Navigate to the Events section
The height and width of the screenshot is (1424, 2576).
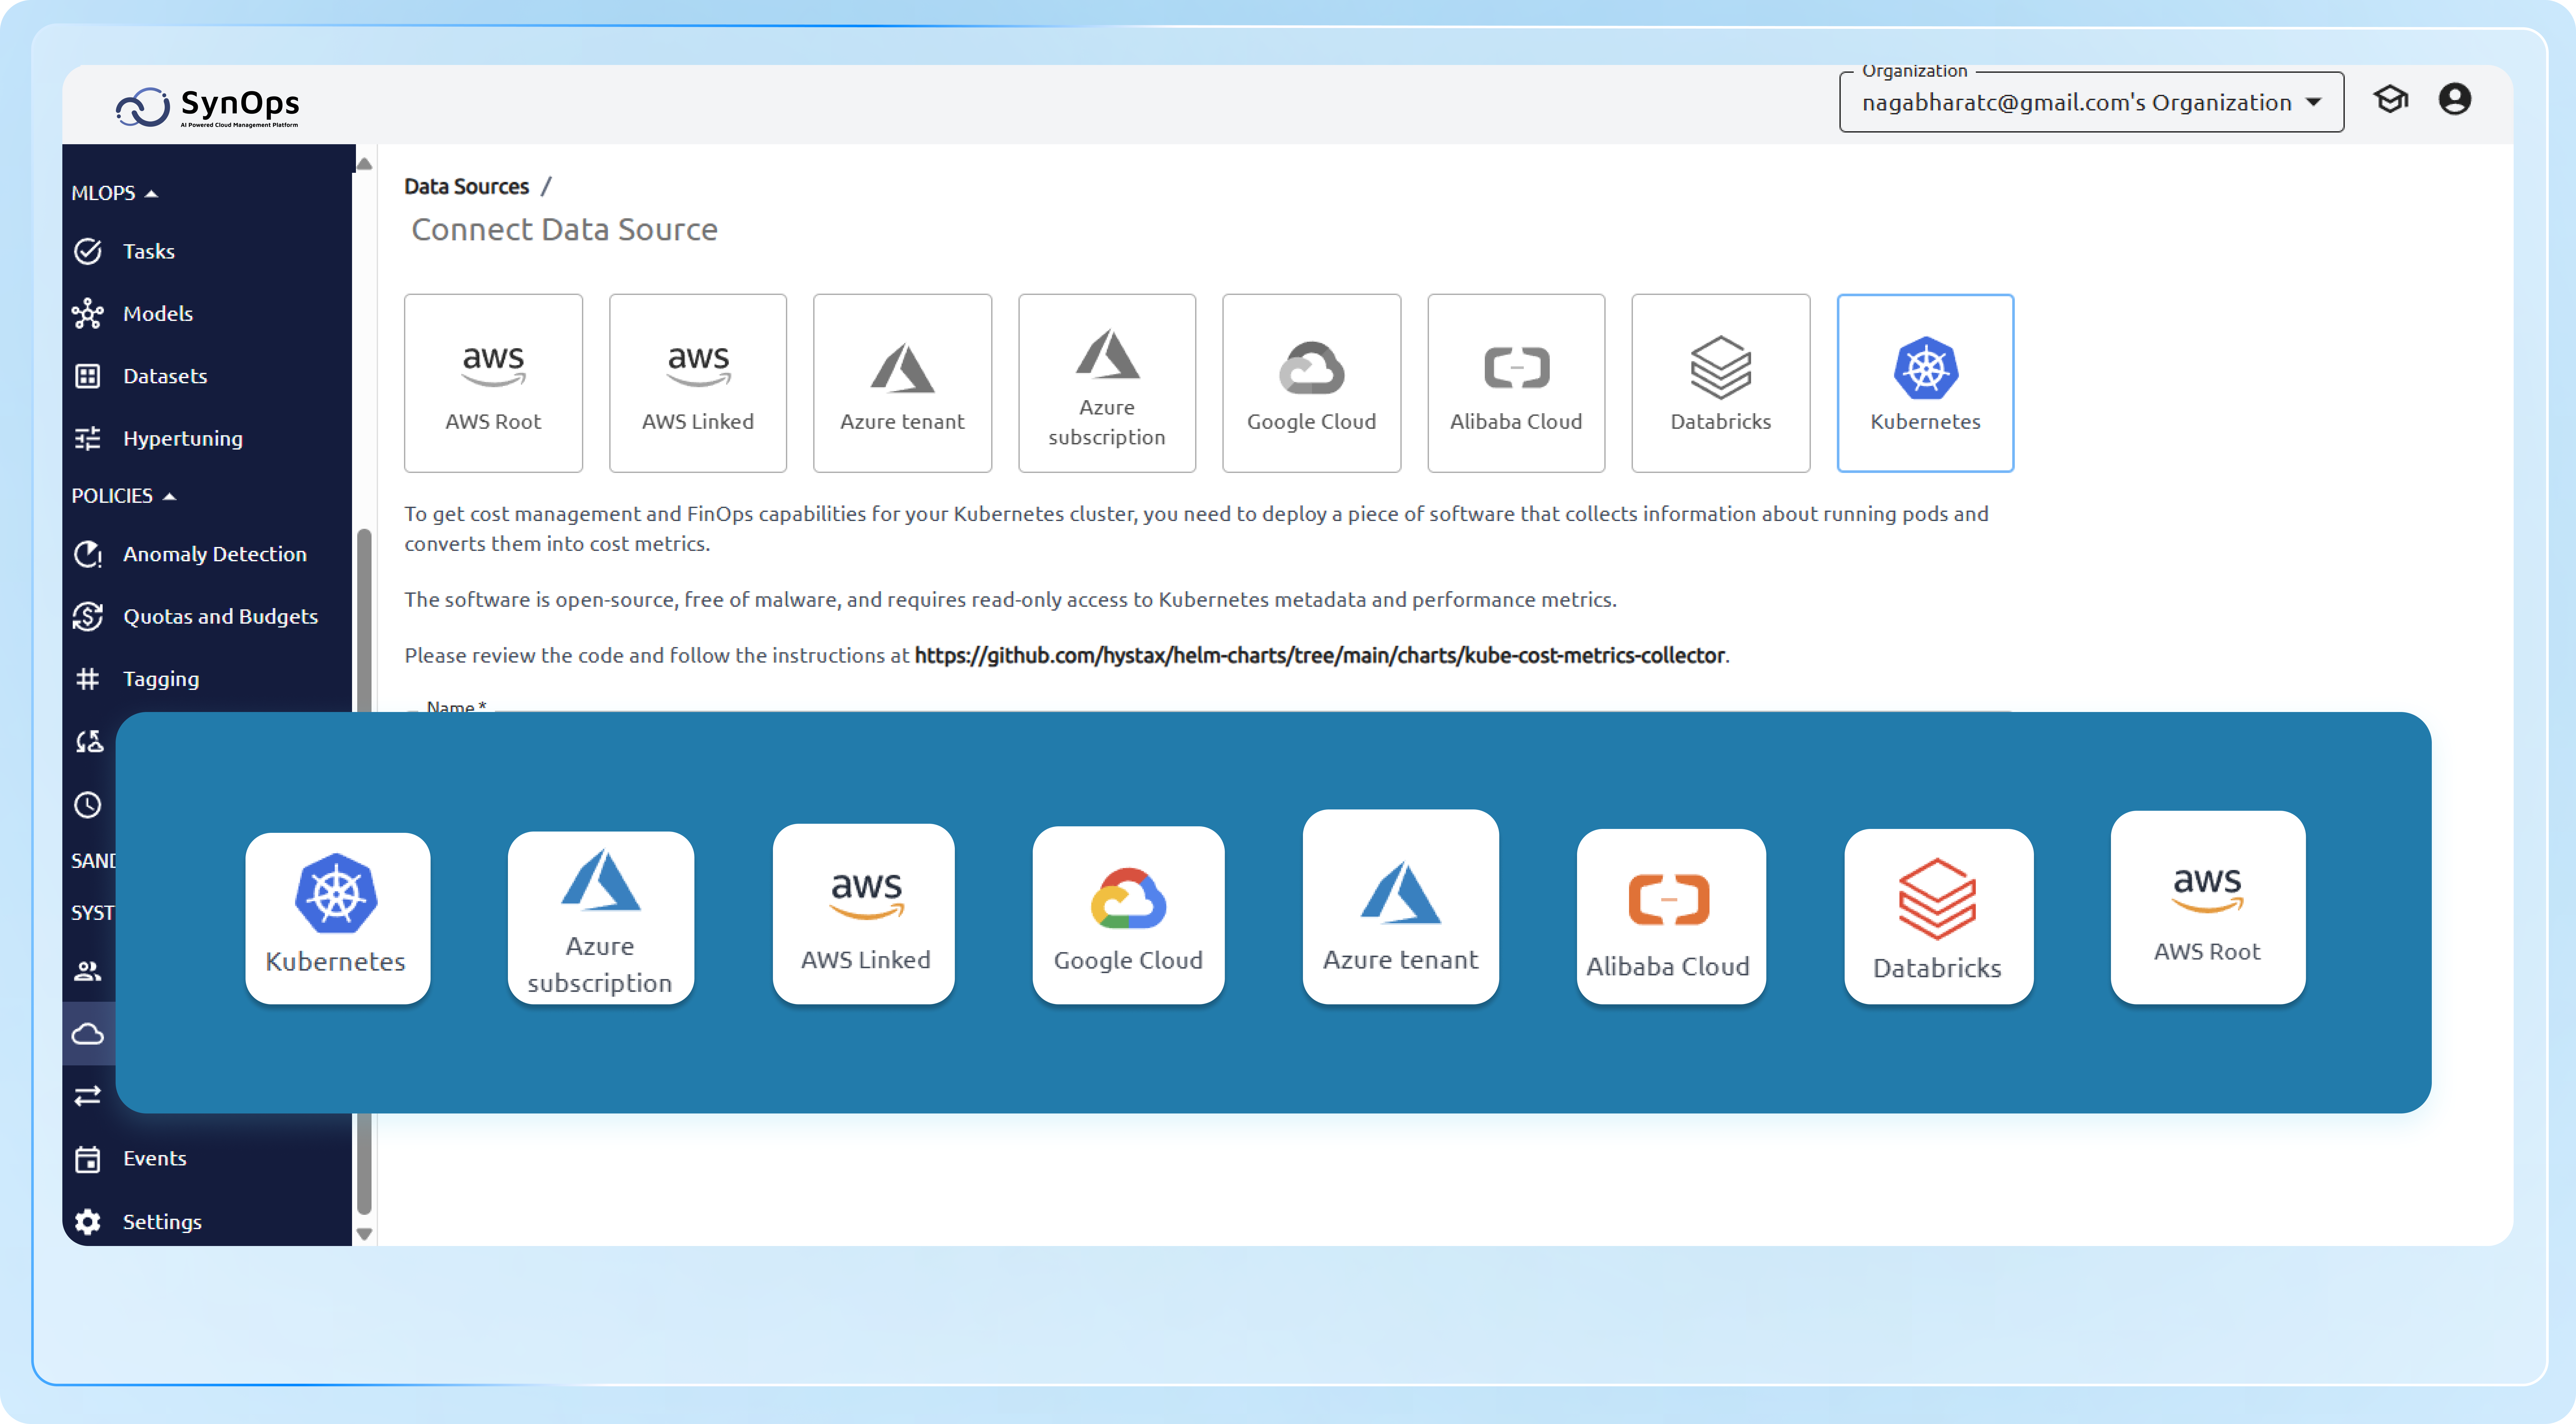pos(155,1158)
